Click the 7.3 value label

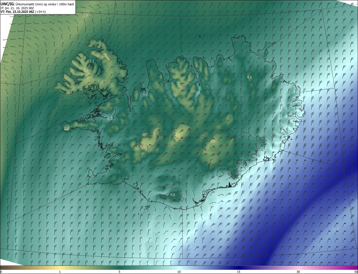(x=198, y=93)
